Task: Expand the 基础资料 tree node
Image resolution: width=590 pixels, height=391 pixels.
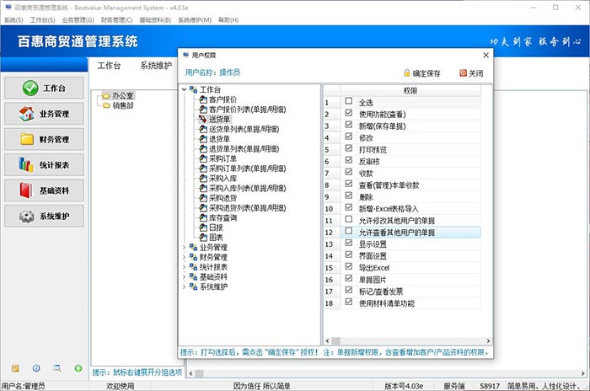Action: coord(184,276)
